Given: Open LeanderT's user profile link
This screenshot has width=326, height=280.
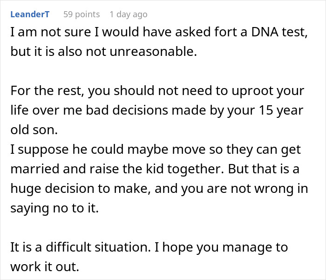Looking at the screenshot, I should (30, 14).
